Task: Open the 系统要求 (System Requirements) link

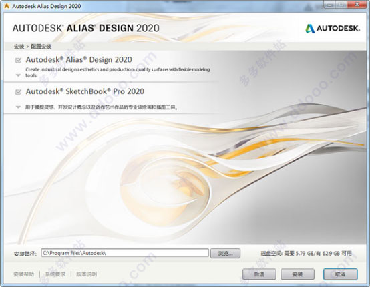Action: click(x=55, y=274)
